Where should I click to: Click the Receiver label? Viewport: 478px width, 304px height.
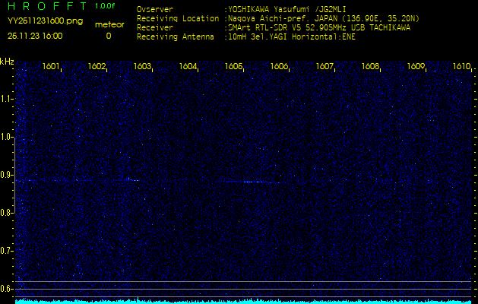(x=155, y=28)
